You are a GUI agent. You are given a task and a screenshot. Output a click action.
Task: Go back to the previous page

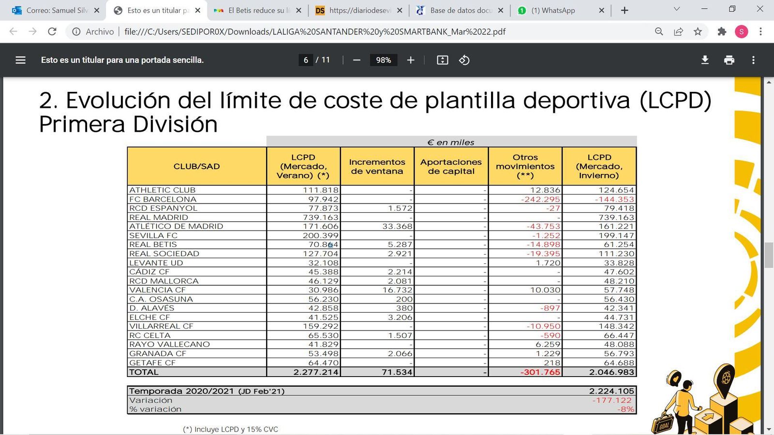[x=13, y=31]
